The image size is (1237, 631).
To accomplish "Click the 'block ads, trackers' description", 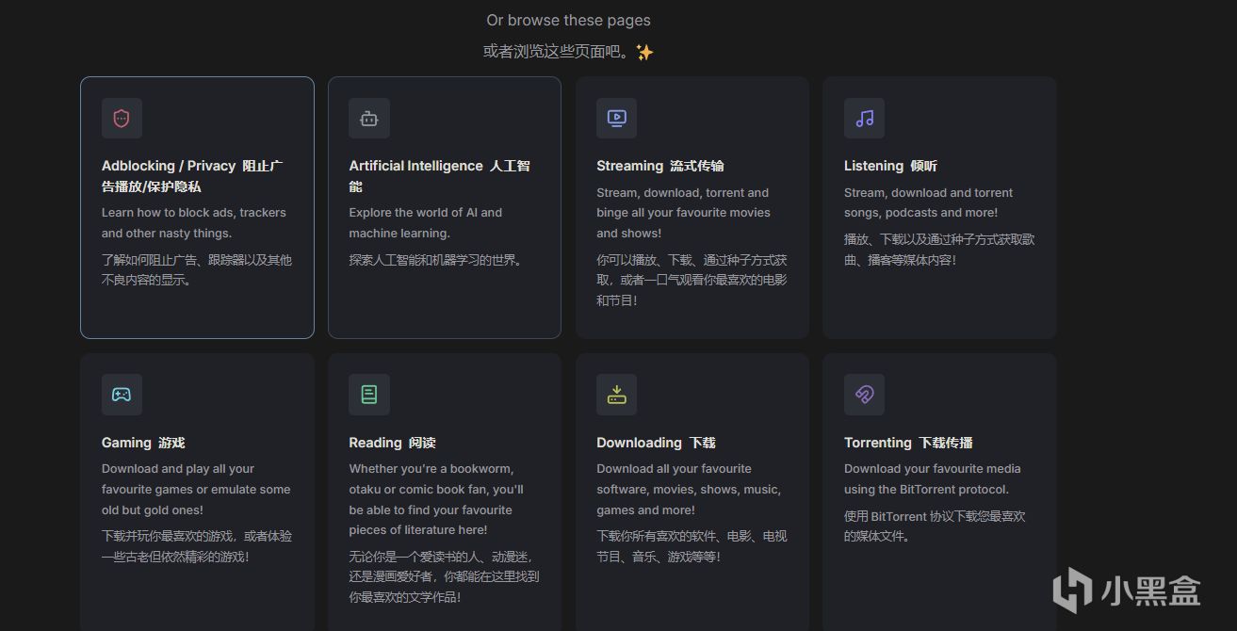I will click(x=194, y=223).
